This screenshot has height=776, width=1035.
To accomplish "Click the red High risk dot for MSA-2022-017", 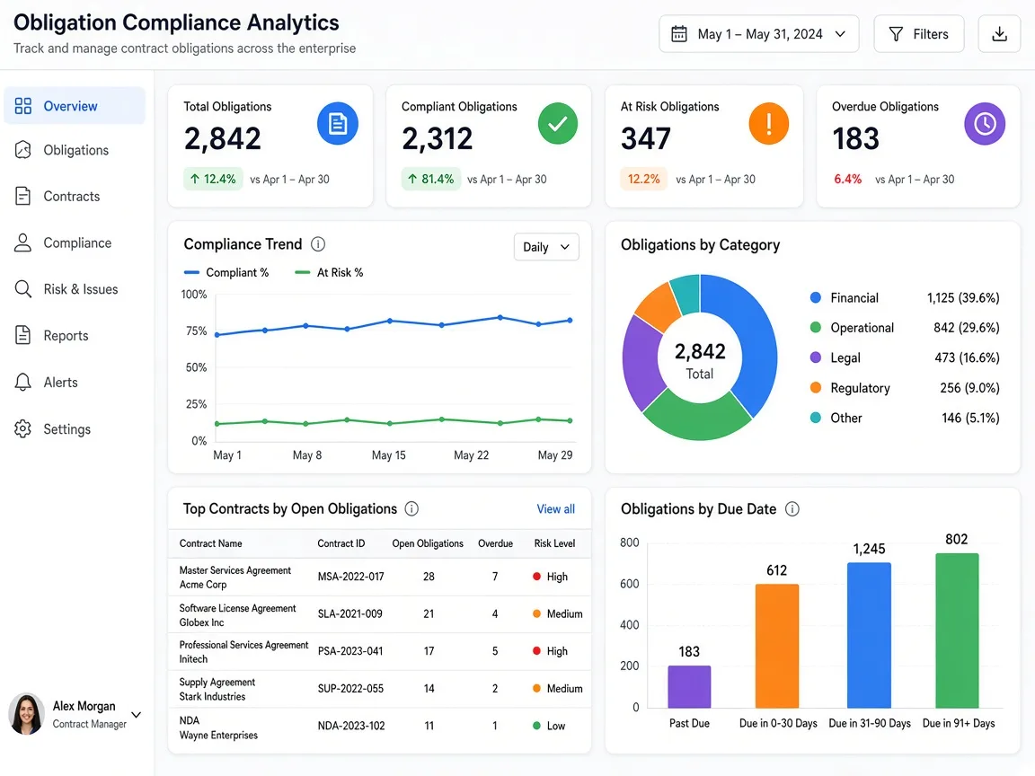I will 536,577.
